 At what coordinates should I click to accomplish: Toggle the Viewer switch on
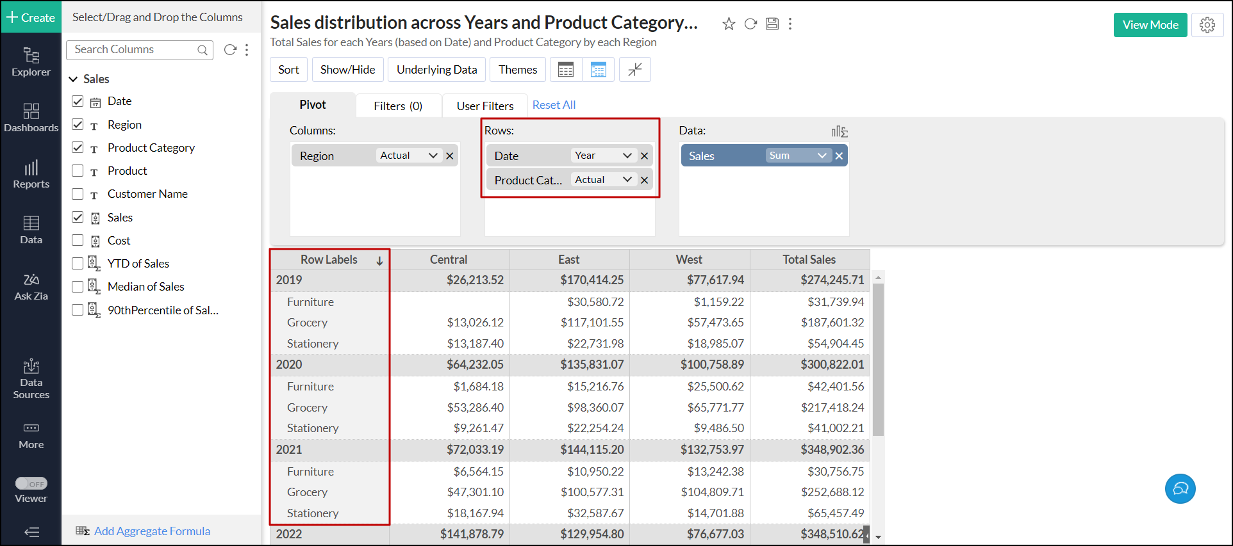(31, 484)
